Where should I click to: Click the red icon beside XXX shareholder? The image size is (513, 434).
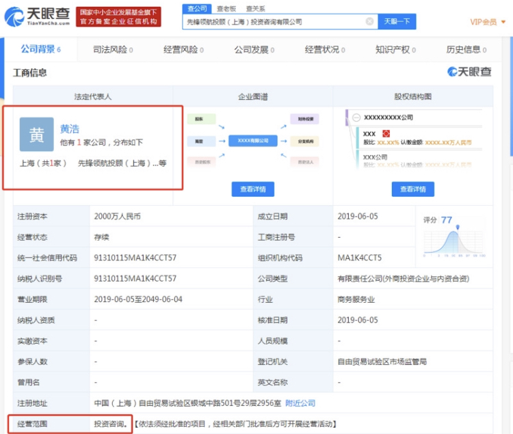coord(386,133)
